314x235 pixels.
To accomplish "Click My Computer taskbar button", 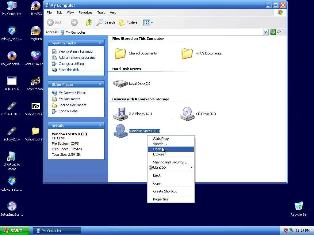I will point(57,231).
